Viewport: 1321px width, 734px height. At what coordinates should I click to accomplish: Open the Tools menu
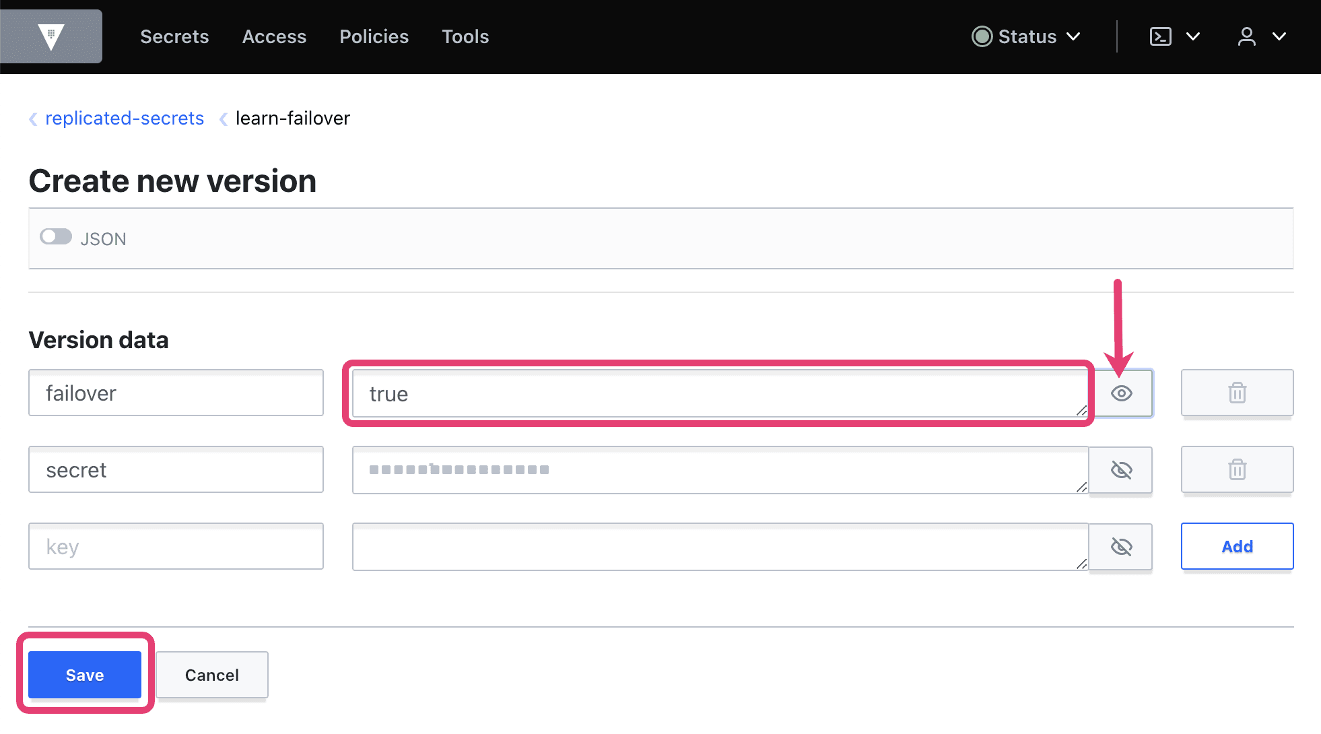[465, 36]
